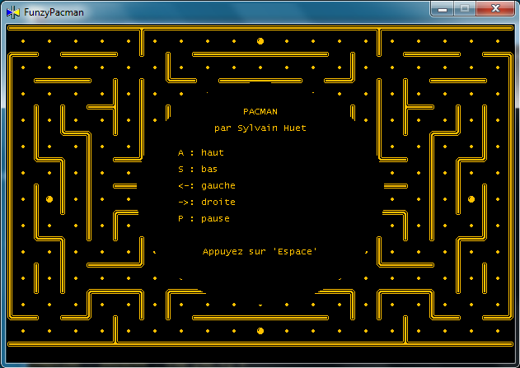
Task: Close the FunzyPacman window
Action: [495, 9]
